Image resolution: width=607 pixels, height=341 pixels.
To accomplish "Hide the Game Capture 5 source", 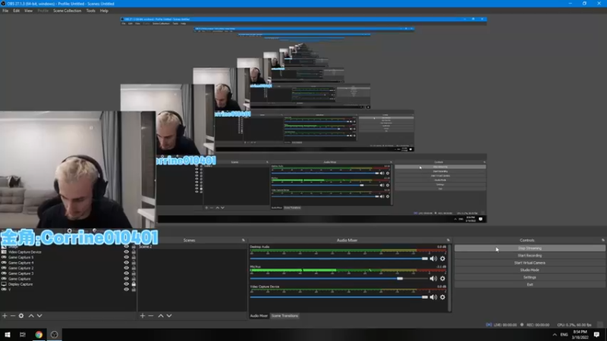I will click(x=126, y=257).
